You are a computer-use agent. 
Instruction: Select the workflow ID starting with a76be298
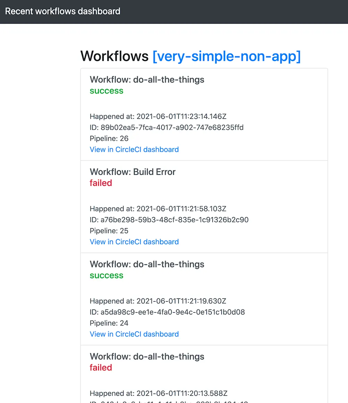[x=169, y=220]
